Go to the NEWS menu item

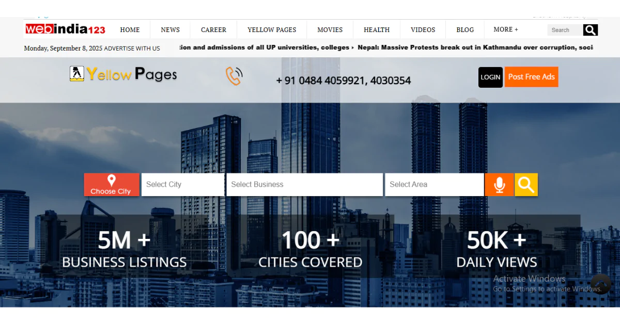point(170,29)
